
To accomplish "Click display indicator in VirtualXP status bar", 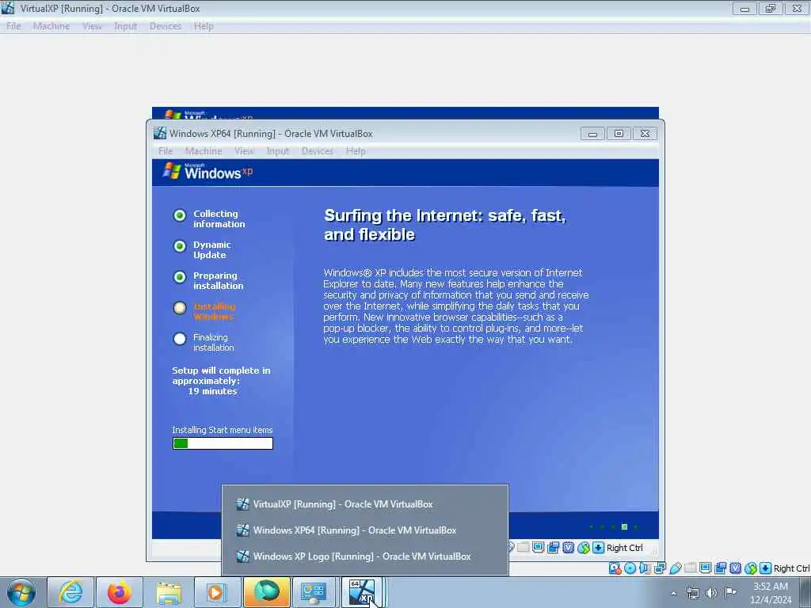I will pos(705,568).
